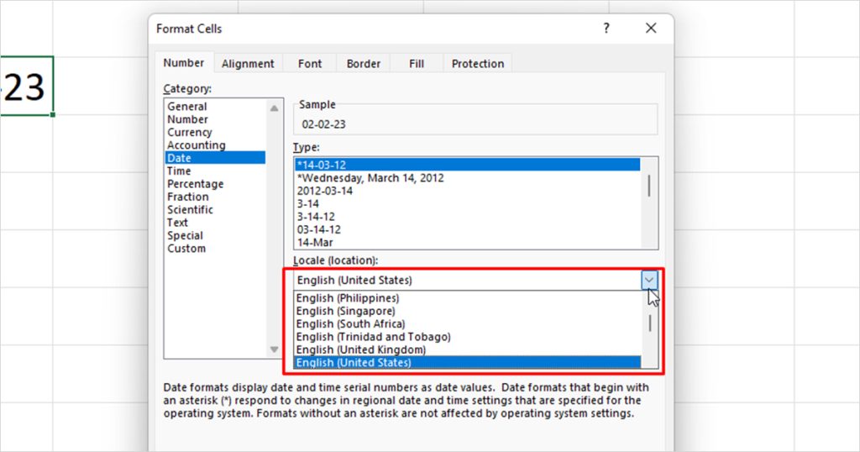This screenshot has width=860, height=452.
Task: Switch to the Alignment tab
Action: coord(248,64)
